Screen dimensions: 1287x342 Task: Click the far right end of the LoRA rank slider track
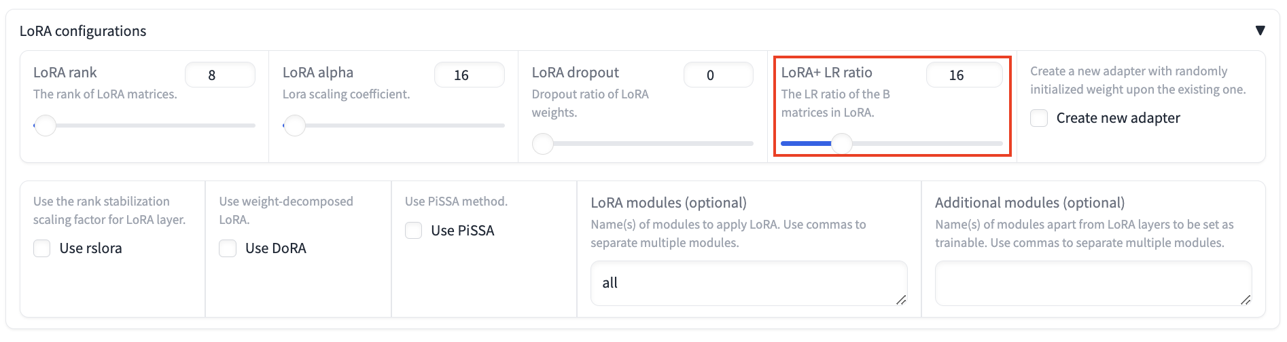253,126
